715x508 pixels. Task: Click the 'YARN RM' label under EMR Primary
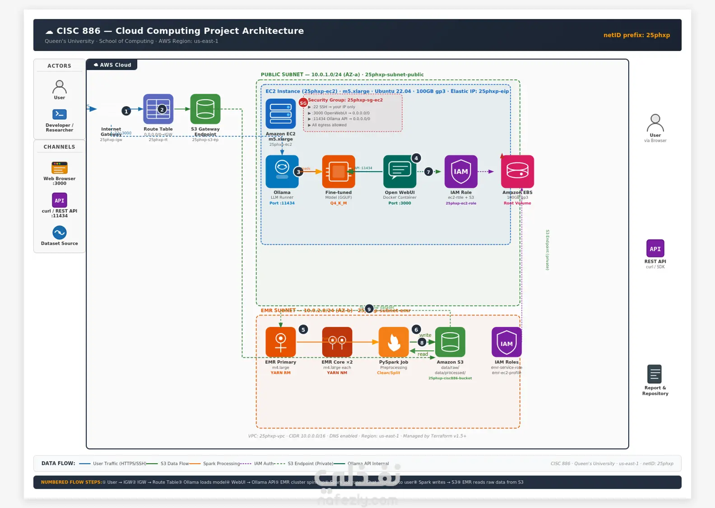pyautogui.click(x=281, y=373)
